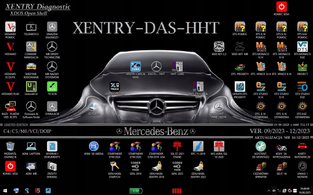Open DTS Projekty icon
This screenshot has width=313, height=195.
(x=240, y=67)
